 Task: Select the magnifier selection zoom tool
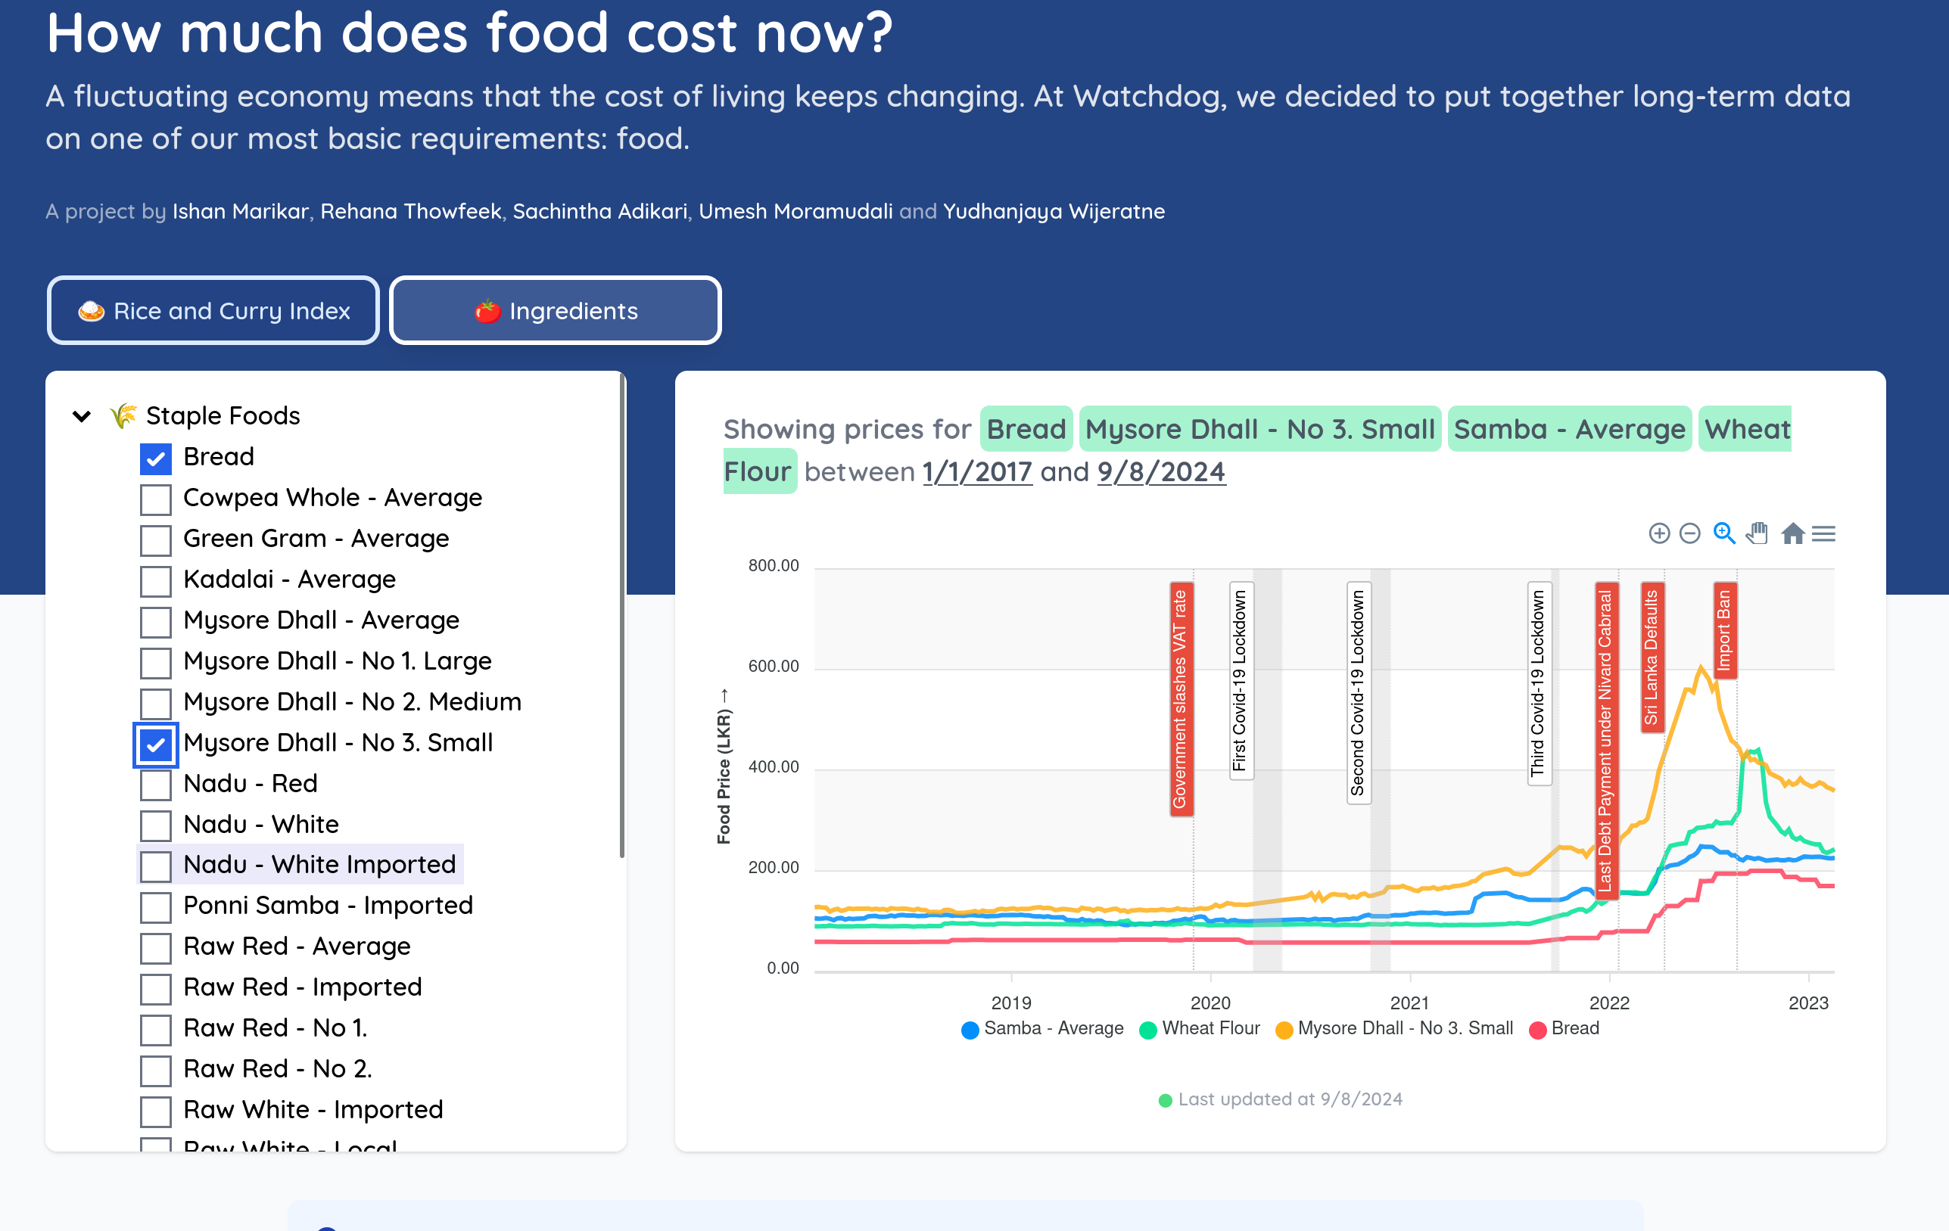(x=1724, y=533)
